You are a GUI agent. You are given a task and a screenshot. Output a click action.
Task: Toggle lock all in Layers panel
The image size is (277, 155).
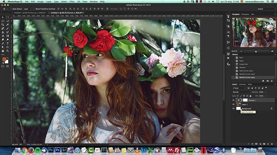coord(250,96)
